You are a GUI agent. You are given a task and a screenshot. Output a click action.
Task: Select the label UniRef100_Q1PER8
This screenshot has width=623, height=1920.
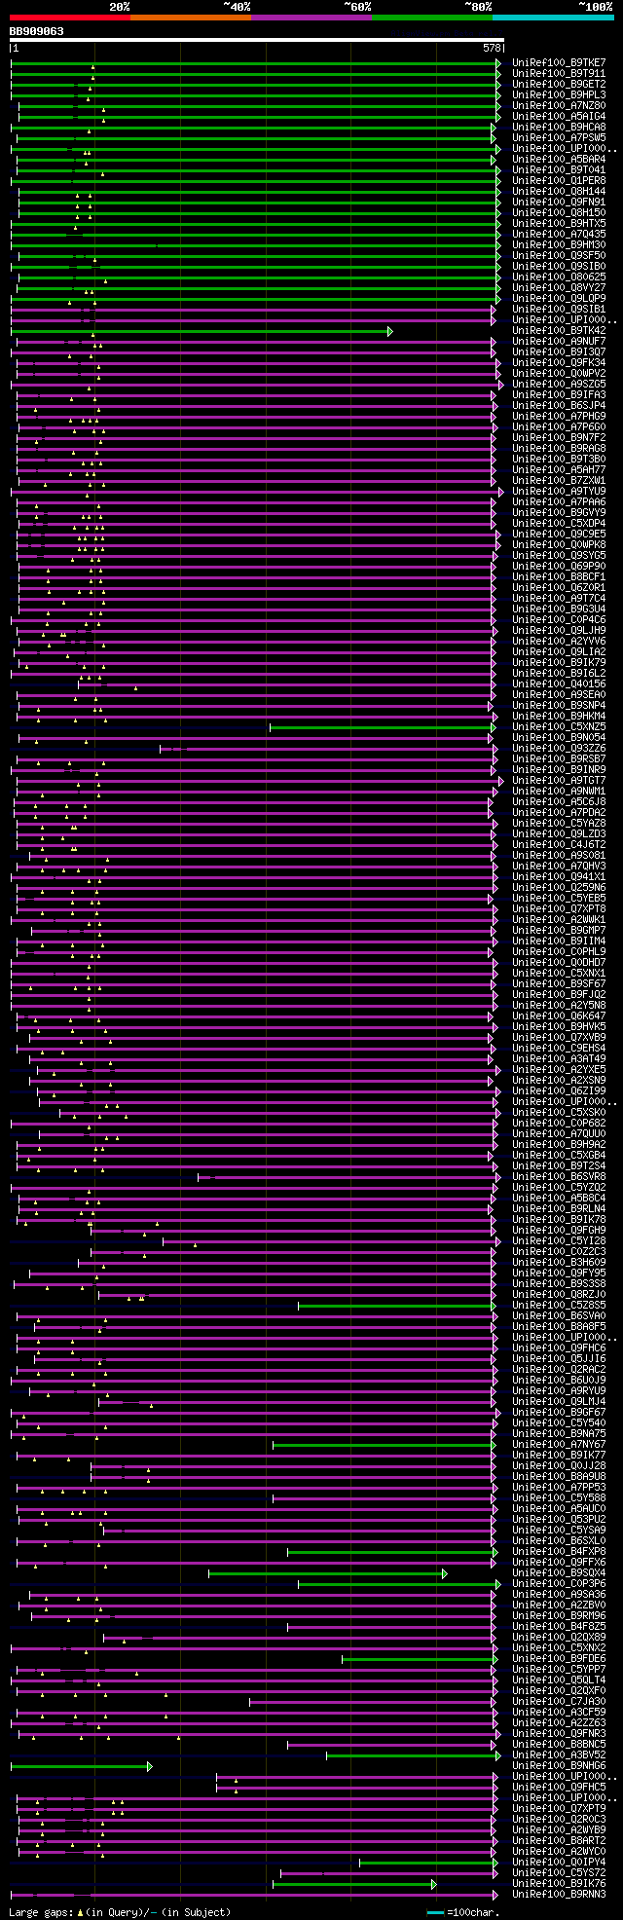(559, 180)
